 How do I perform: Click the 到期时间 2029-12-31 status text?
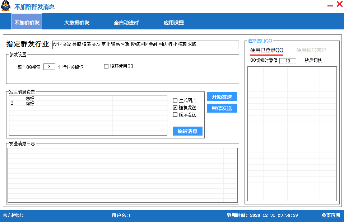click(x=262, y=216)
